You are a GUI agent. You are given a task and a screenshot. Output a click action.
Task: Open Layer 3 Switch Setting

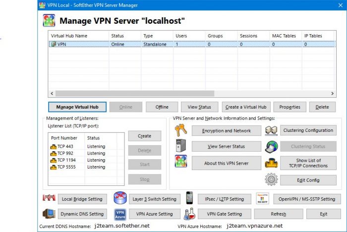(155, 199)
